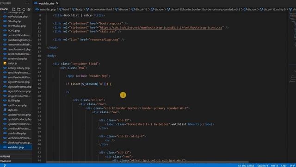Click body in the breadcrumb path

coord(79,9)
